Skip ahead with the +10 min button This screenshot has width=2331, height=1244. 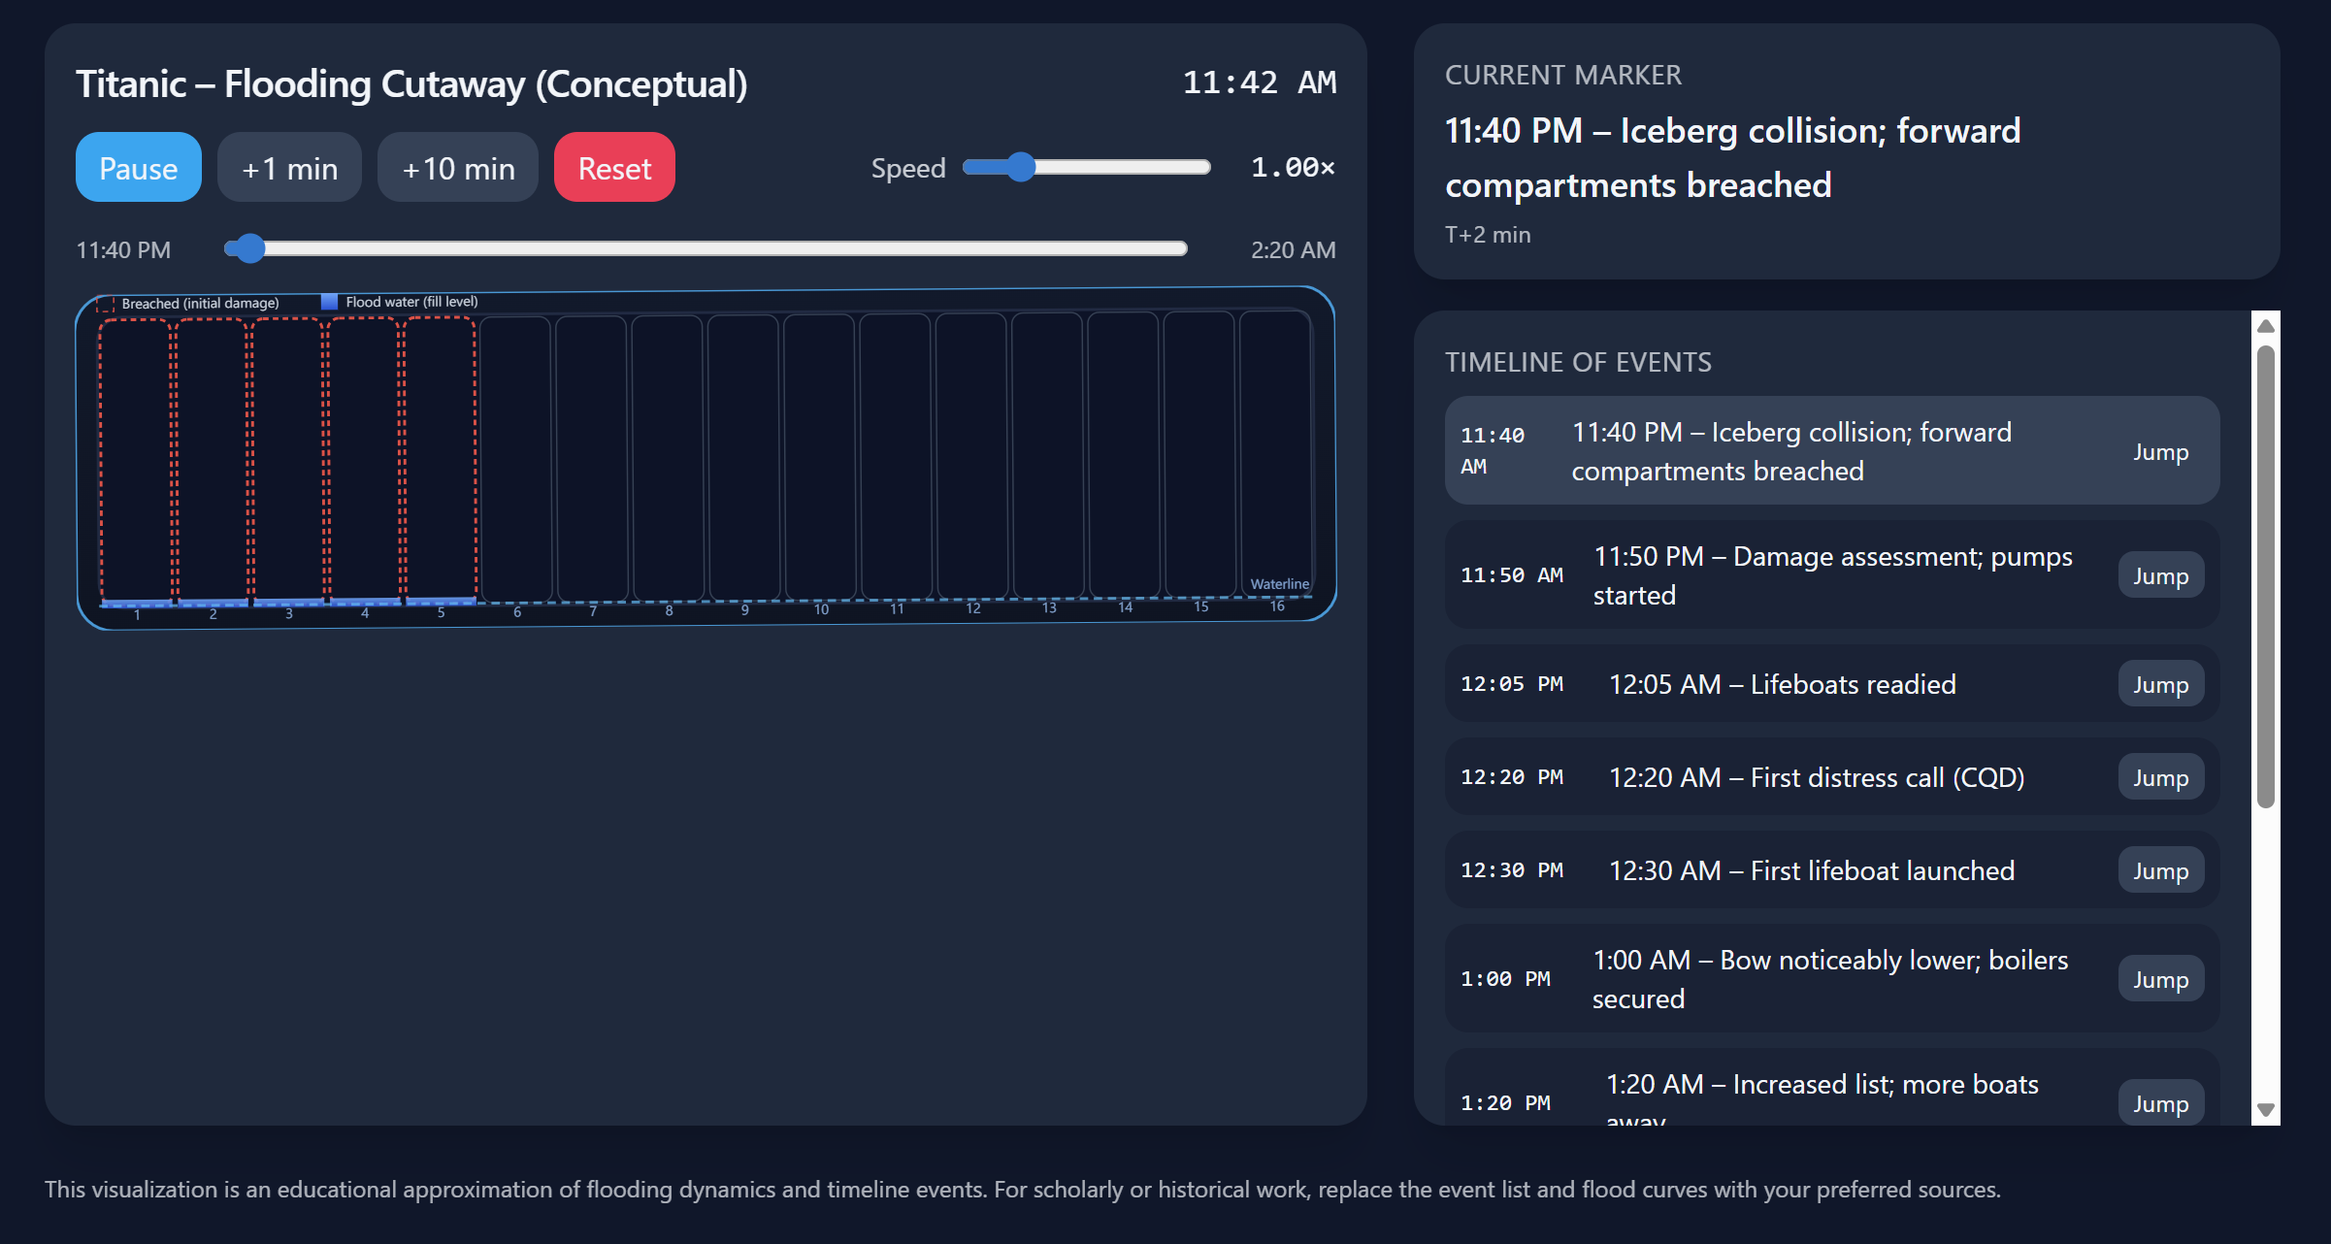pyautogui.click(x=458, y=168)
